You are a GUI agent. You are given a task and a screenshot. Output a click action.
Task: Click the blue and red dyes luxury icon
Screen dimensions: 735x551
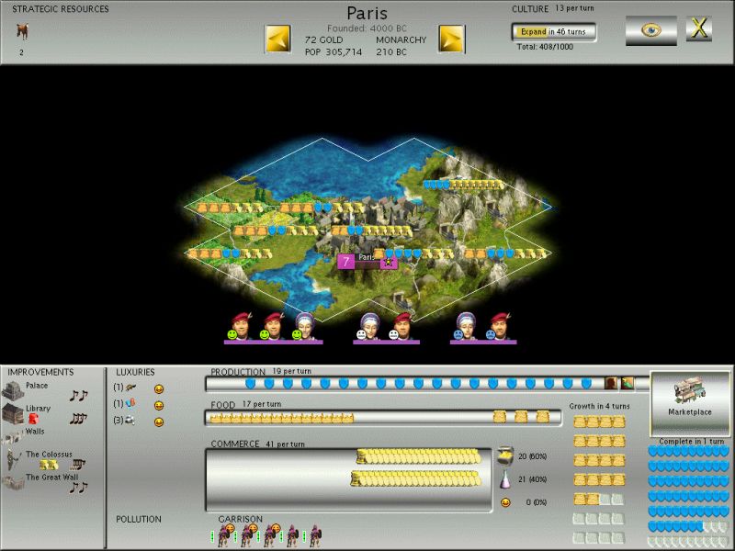click(130, 402)
